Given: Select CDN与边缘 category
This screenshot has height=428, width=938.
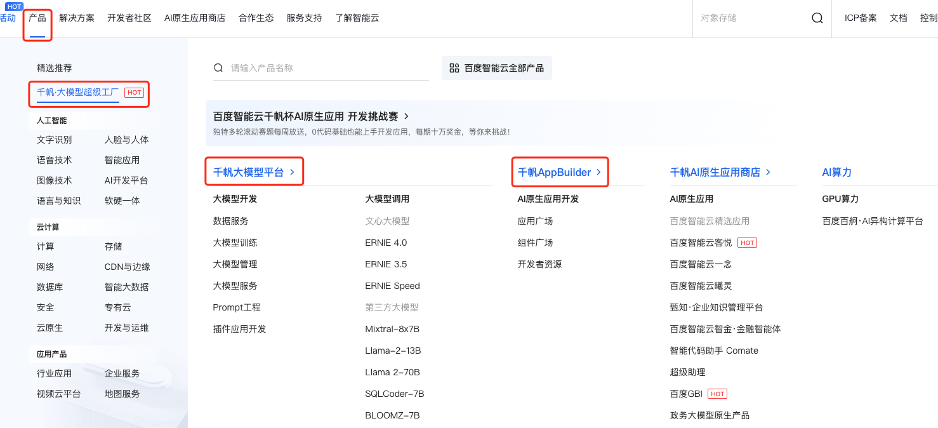Looking at the screenshot, I should point(128,267).
